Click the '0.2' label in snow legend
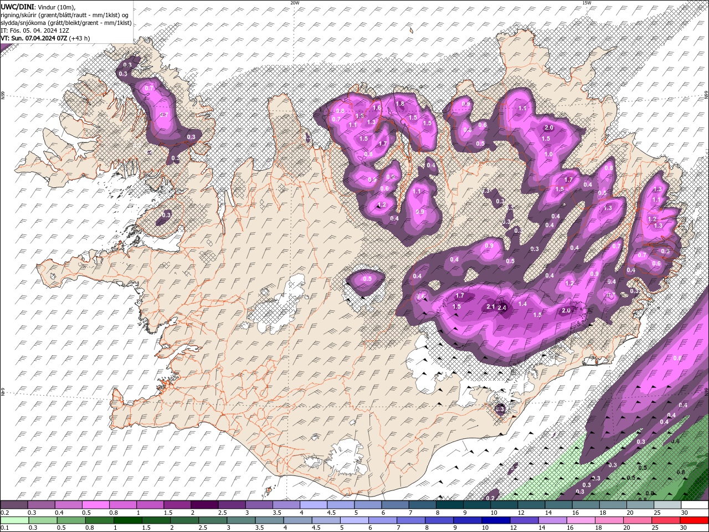The image size is (709, 532). 5,513
